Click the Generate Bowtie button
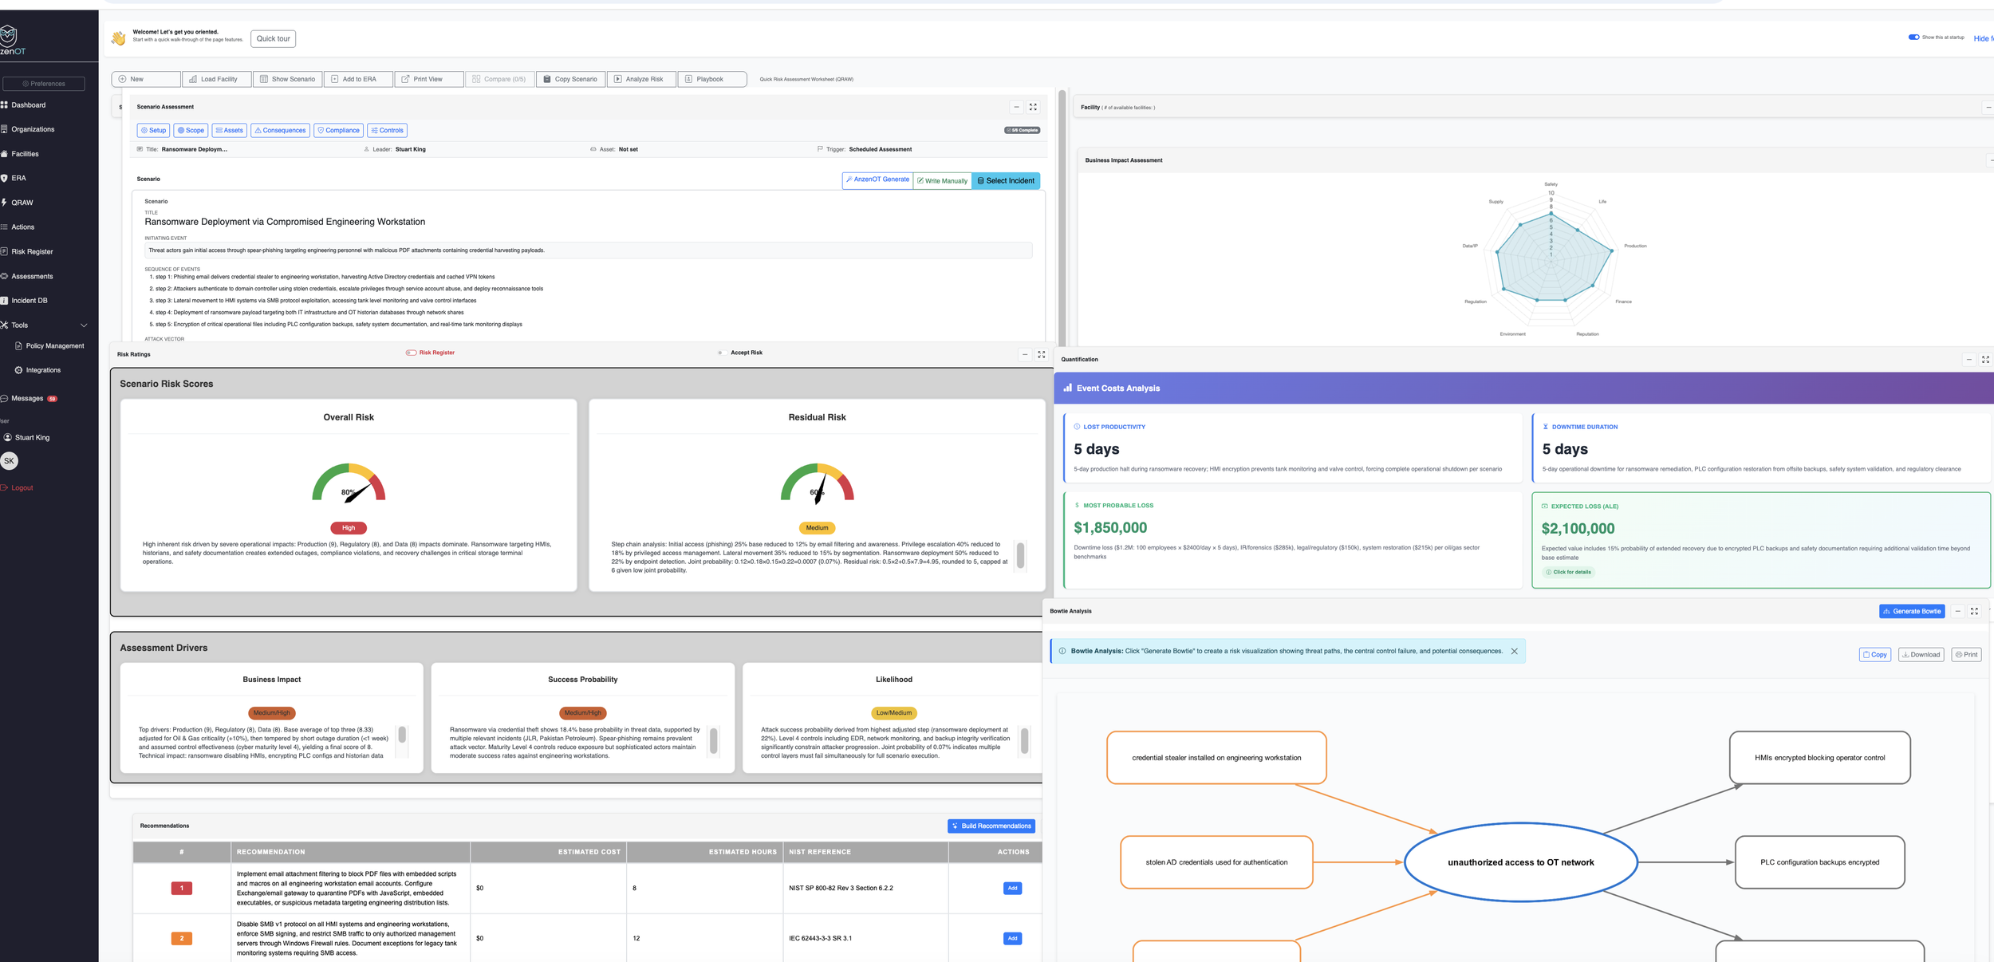This screenshot has height=962, width=1994. (x=1911, y=611)
